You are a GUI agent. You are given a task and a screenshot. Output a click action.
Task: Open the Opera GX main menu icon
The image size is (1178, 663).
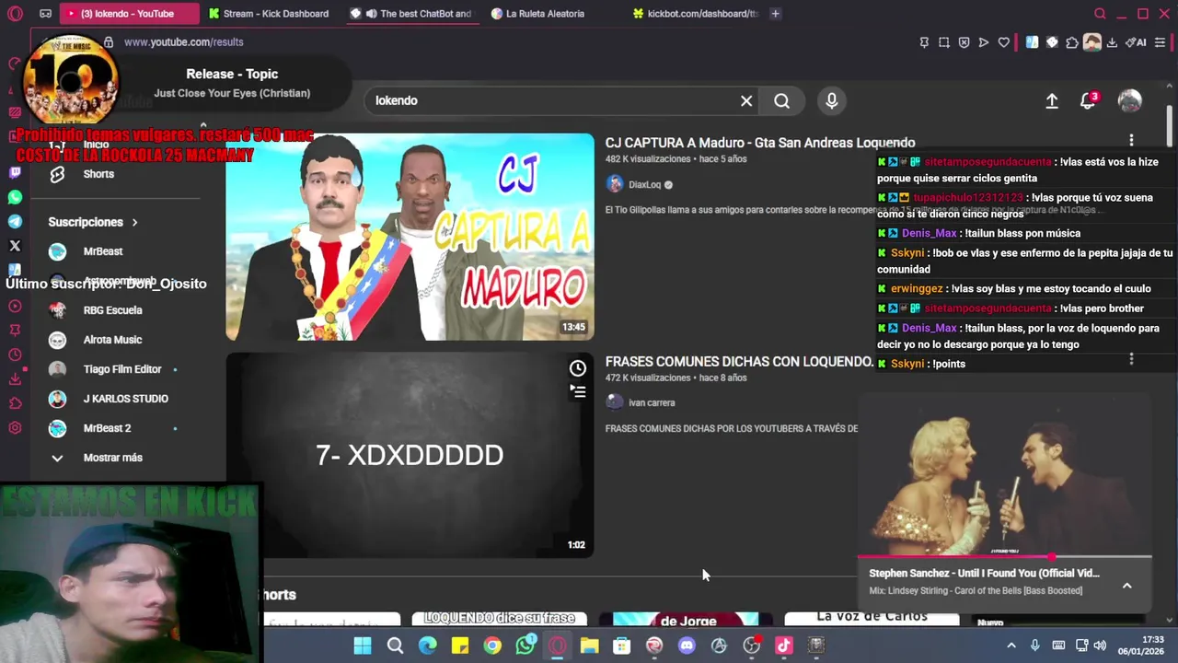pyautogui.click(x=14, y=14)
